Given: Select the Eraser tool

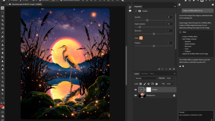Looking at the screenshot, I should (2, 53).
